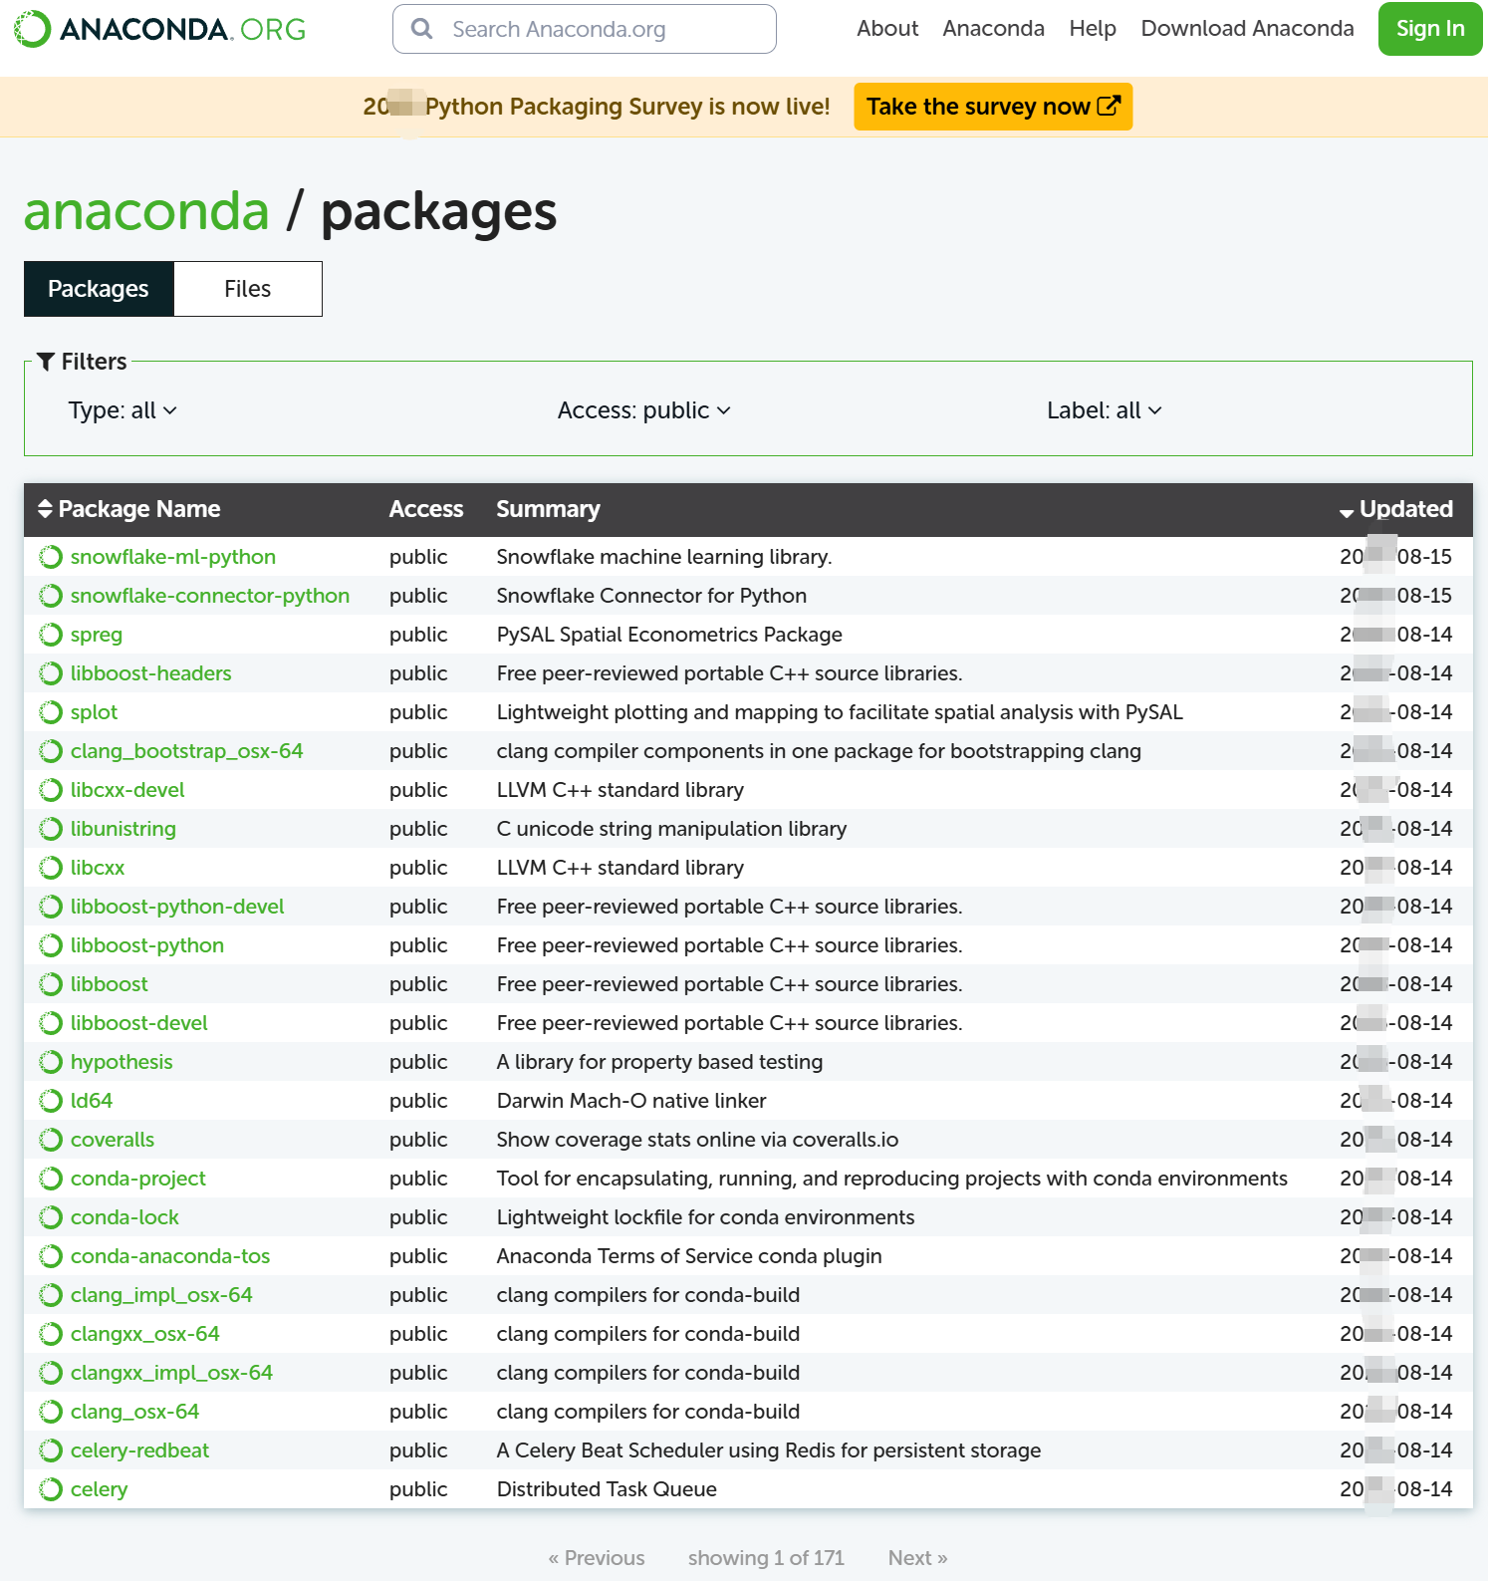Click Take the survey now button

pos(993,107)
